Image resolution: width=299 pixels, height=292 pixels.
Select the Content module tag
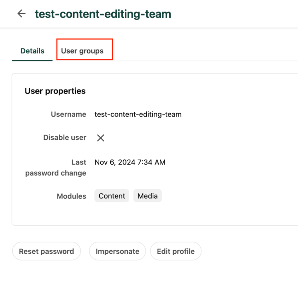coord(112,196)
